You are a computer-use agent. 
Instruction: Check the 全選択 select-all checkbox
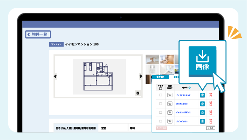[161, 89]
